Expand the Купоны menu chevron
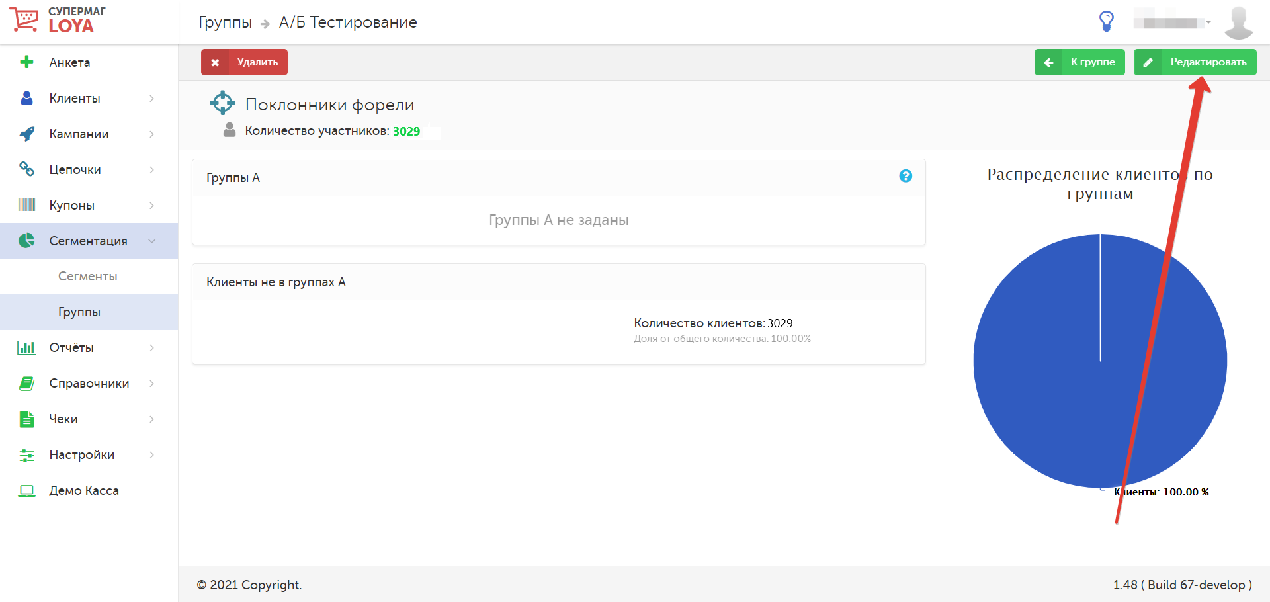This screenshot has width=1270, height=602. point(151,205)
